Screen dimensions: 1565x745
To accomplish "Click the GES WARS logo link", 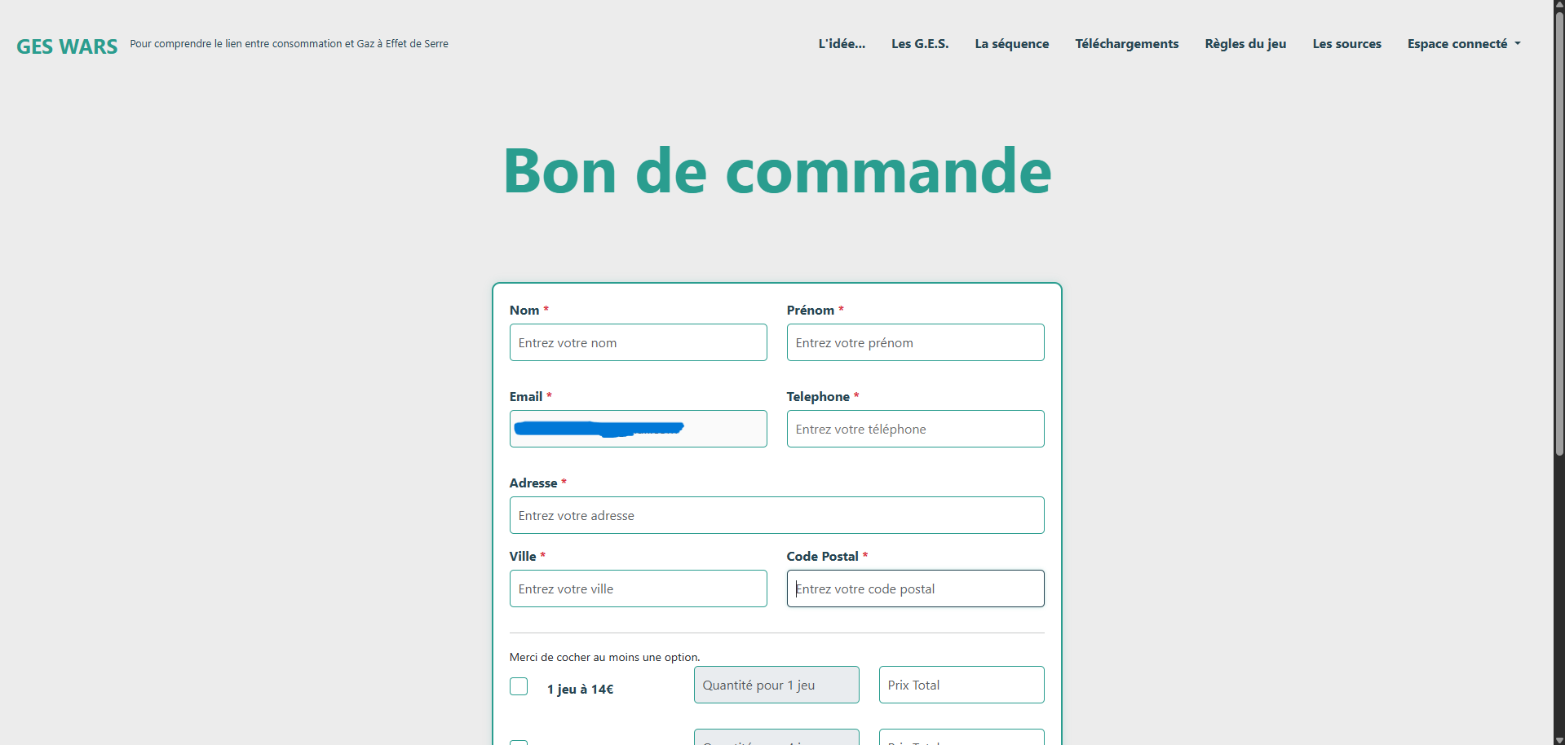I will 67,46.
